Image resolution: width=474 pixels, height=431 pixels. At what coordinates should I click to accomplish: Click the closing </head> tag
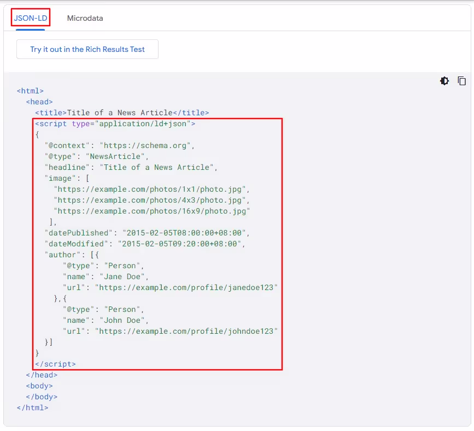(x=42, y=375)
